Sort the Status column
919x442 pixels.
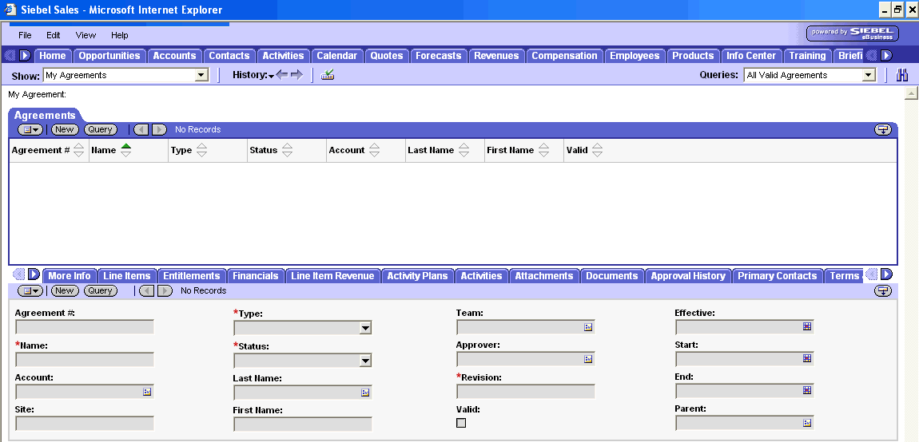pyautogui.click(x=287, y=150)
